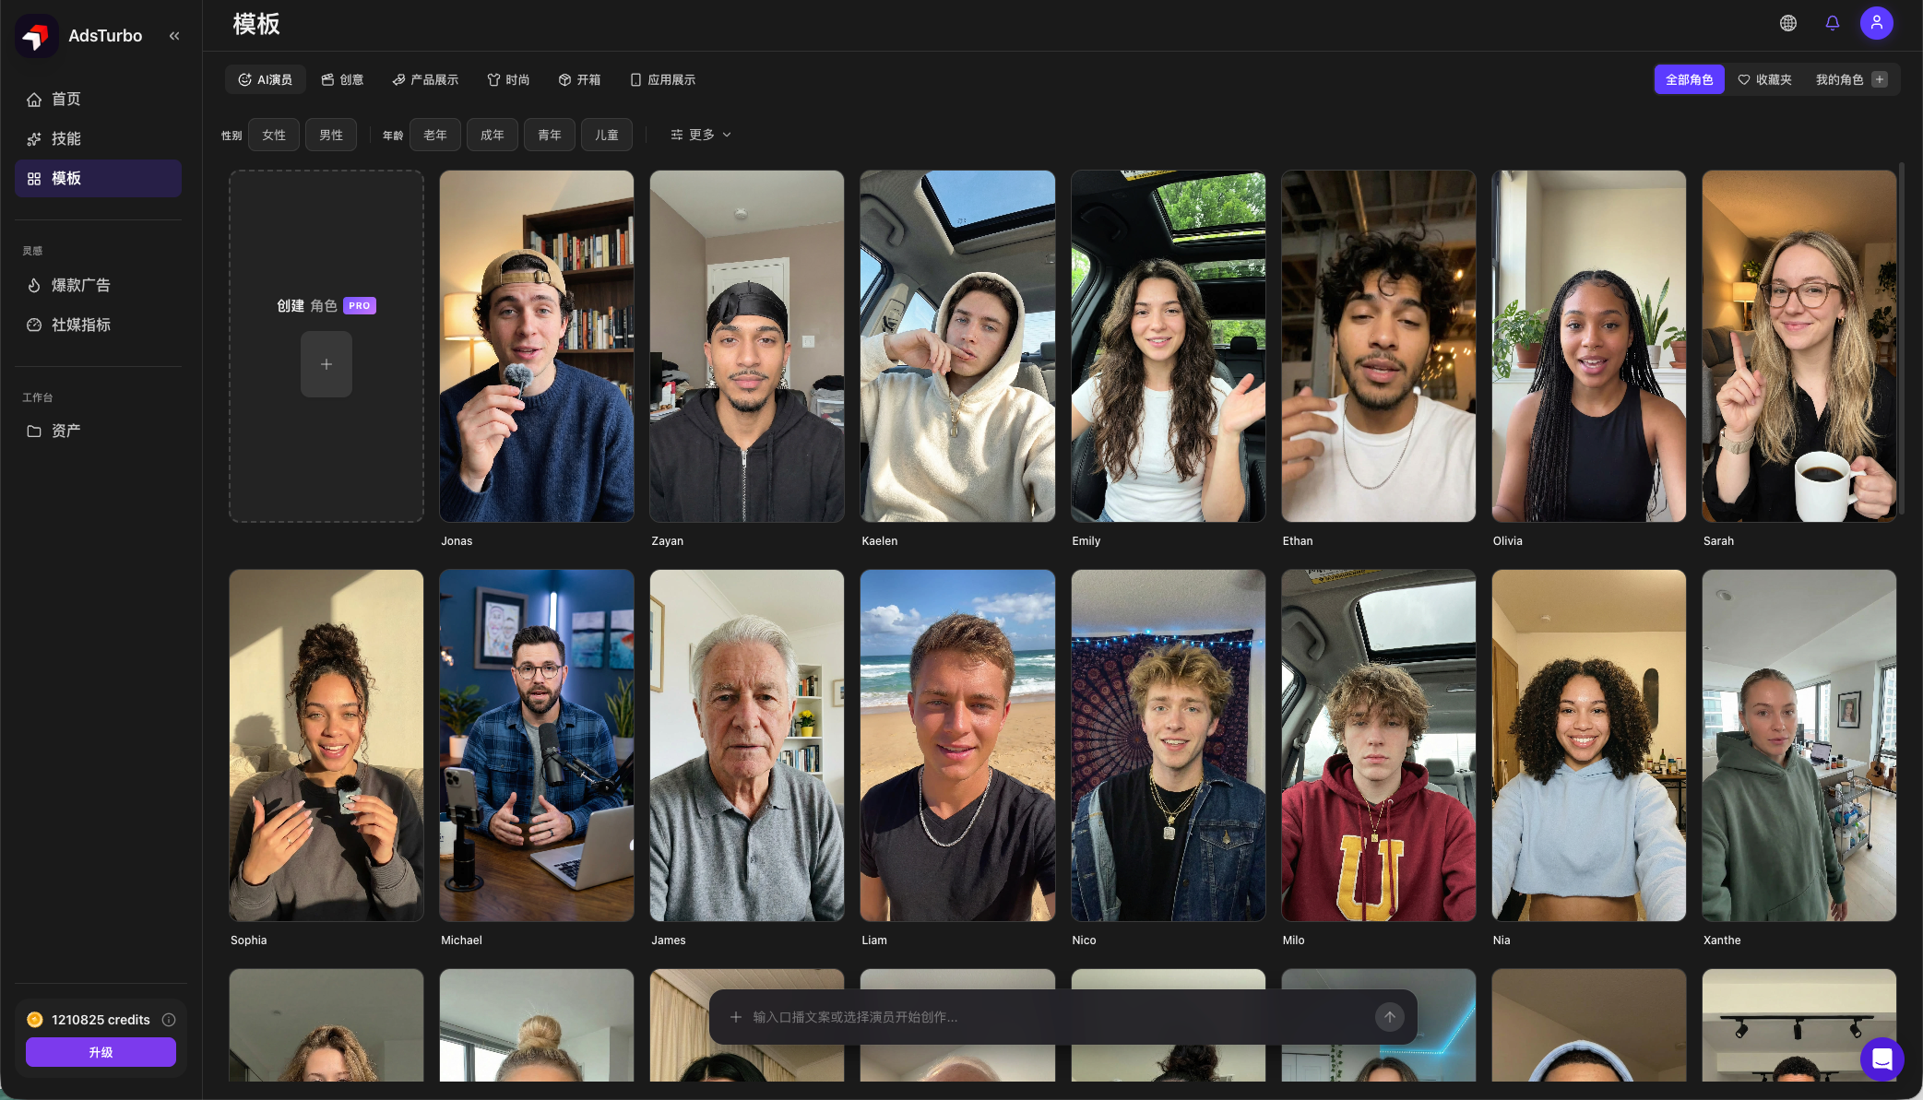The width and height of the screenshot is (1923, 1100).
Task: Click the credits info icon
Action: (169, 1019)
